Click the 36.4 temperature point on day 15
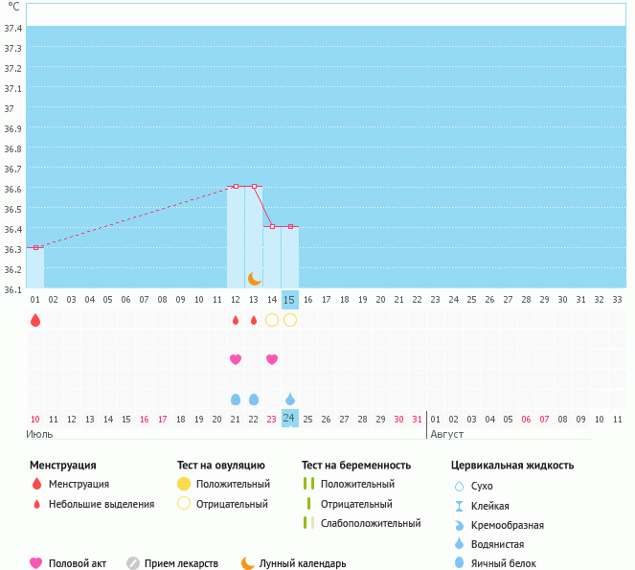The image size is (635, 570). (290, 226)
